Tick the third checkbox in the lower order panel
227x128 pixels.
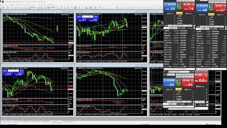tap(177, 82)
